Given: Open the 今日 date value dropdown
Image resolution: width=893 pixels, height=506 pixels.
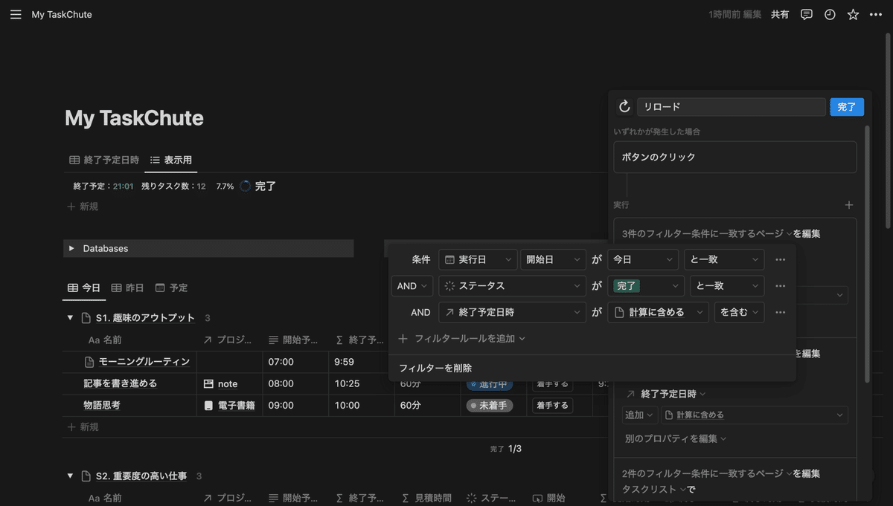Looking at the screenshot, I should point(642,259).
